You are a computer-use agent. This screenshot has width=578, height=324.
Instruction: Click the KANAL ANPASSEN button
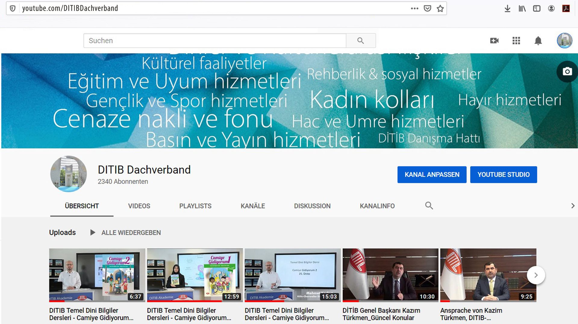click(x=432, y=174)
